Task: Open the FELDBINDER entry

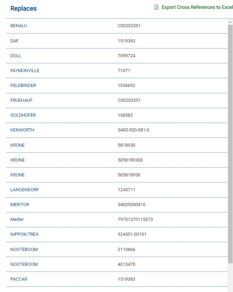Action: [23, 86]
